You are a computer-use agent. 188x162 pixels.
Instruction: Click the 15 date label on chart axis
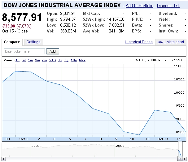(178, 139)
